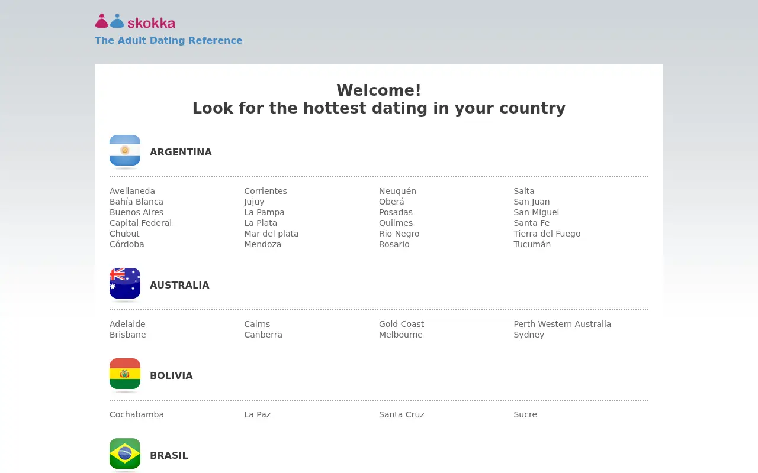
Task: Click the Skokka logo
Action: point(135,22)
